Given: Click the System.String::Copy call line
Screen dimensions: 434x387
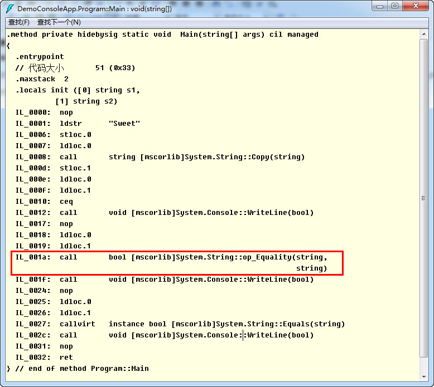Looking at the screenshot, I should pos(206,157).
